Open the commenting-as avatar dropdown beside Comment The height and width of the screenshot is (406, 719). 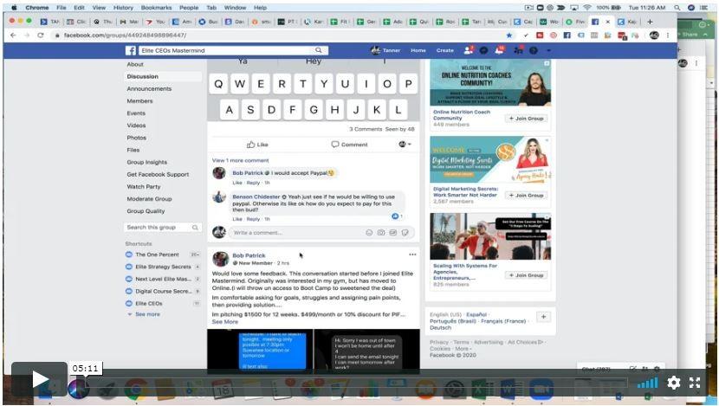coord(405,145)
